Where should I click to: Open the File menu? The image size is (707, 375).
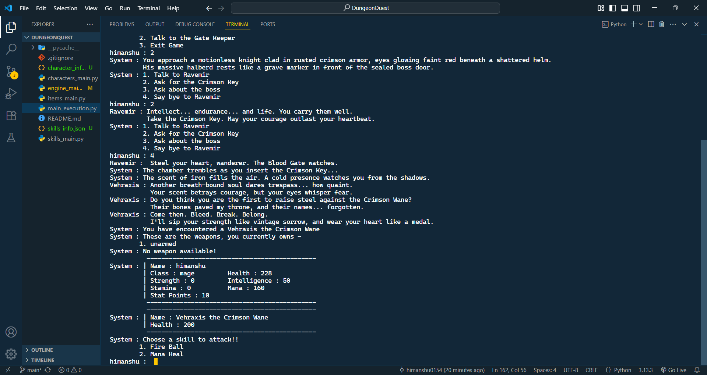coord(24,8)
